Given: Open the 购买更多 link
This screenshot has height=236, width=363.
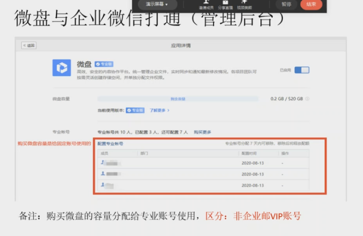Looking at the screenshot, I should pos(202,132).
